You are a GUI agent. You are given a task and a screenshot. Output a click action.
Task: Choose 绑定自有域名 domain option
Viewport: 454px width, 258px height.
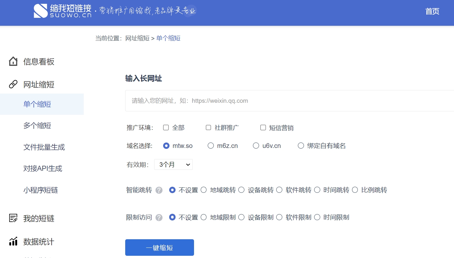click(301, 146)
